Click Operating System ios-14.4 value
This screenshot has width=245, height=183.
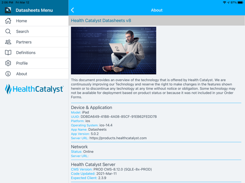tap(106, 125)
